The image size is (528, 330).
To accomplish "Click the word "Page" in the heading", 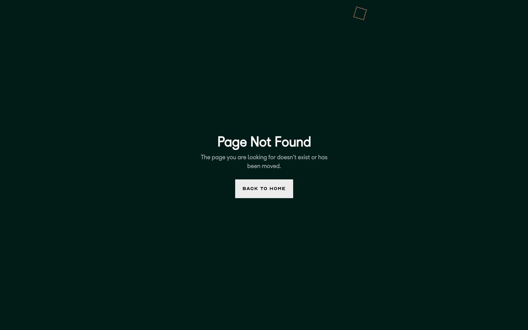I will point(232,142).
